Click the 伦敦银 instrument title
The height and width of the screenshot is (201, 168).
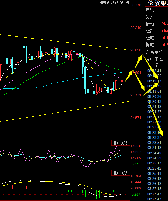[158, 3]
